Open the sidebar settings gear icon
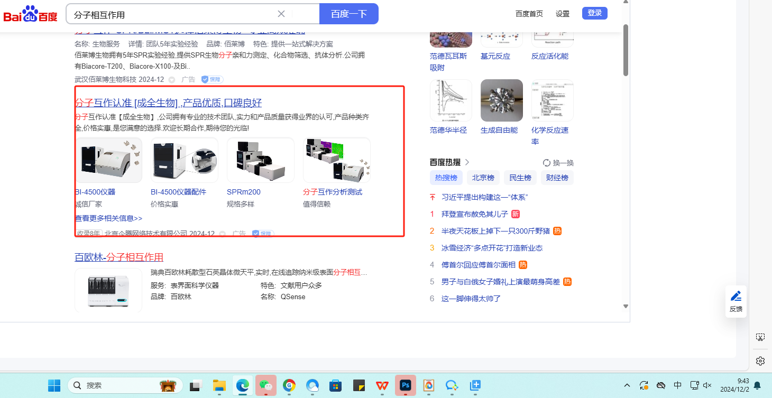Screen dimensions: 772x398 (760, 361)
